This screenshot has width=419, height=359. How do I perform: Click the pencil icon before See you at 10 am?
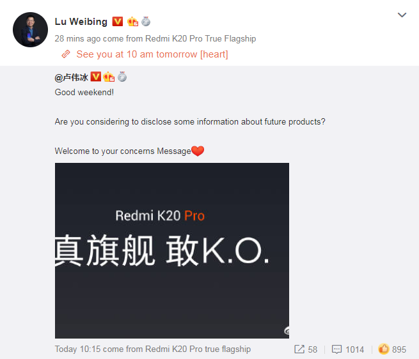66,54
